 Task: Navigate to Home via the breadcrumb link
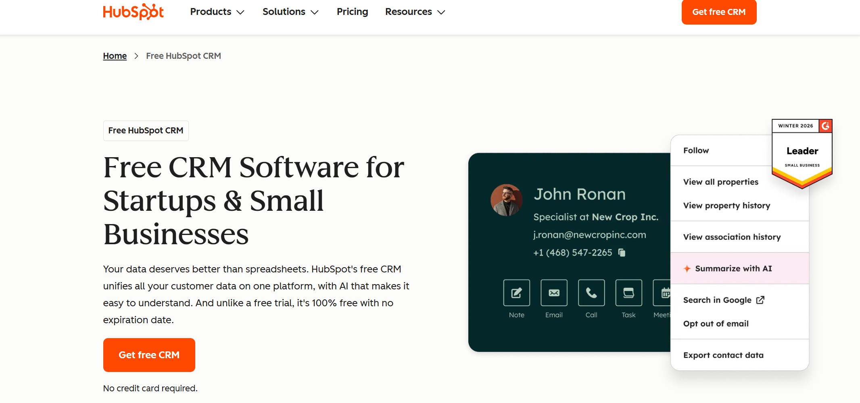[x=115, y=56]
